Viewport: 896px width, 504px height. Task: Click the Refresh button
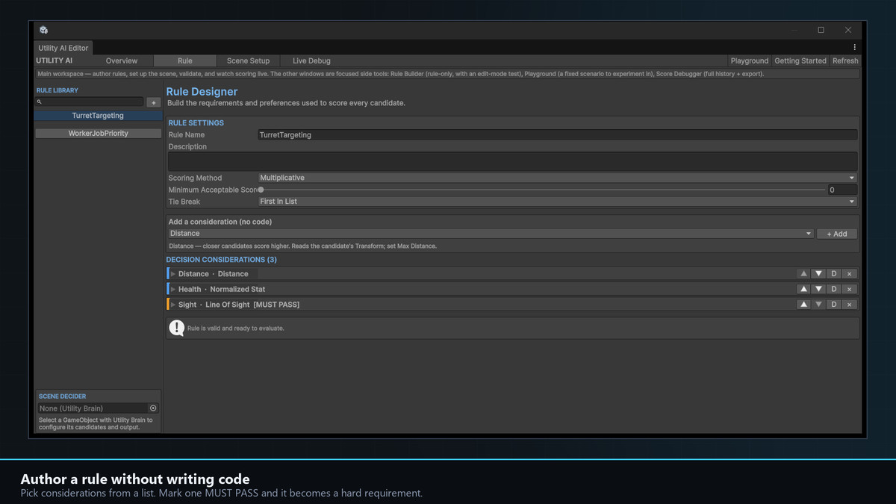(845, 60)
